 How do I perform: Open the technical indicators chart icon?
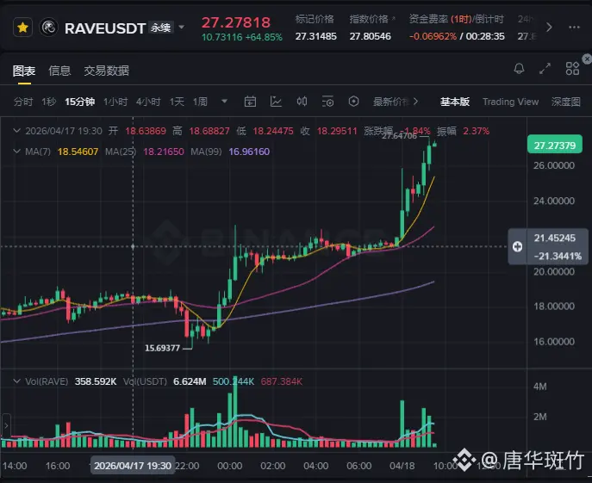(276, 102)
